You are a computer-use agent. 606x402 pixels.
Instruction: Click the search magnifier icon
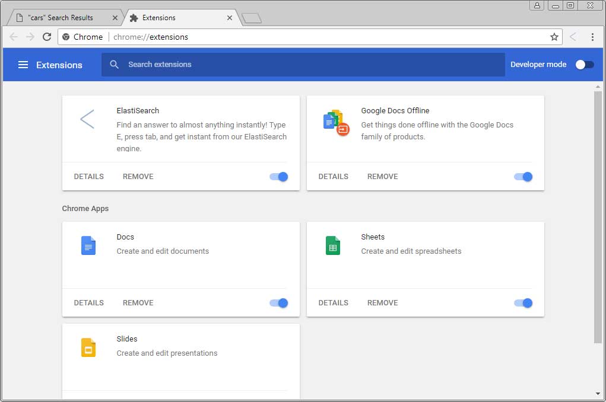[114, 64]
